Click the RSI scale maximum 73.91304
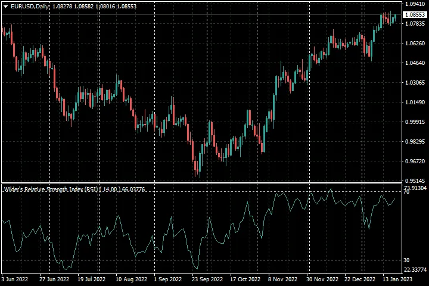The width and height of the screenshot is (429, 286). pyautogui.click(x=415, y=188)
